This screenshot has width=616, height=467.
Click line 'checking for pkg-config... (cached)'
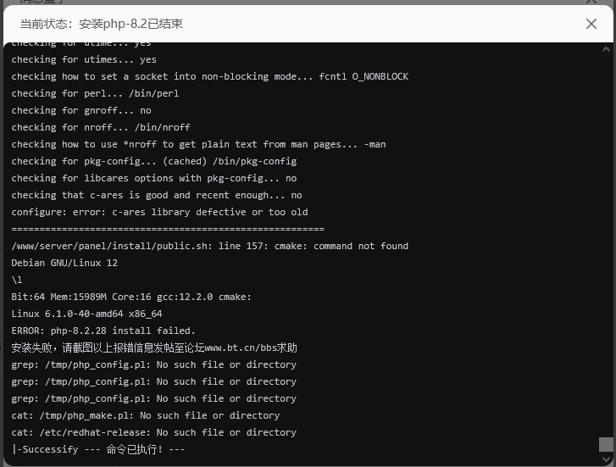click(154, 161)
